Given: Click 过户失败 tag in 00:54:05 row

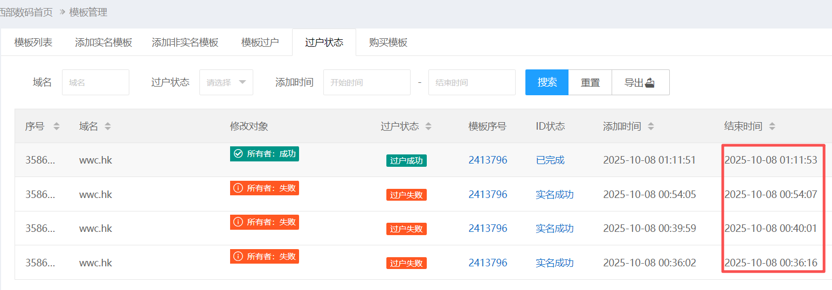Looking at the screenshot, I should click(x=406, y=195).
